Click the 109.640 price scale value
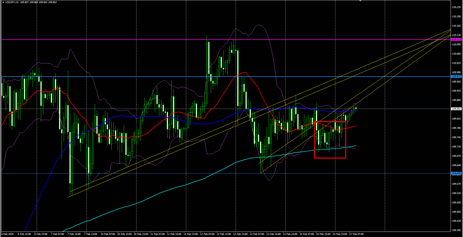Viewport: 463px width, 237px height. click(456, 165)
